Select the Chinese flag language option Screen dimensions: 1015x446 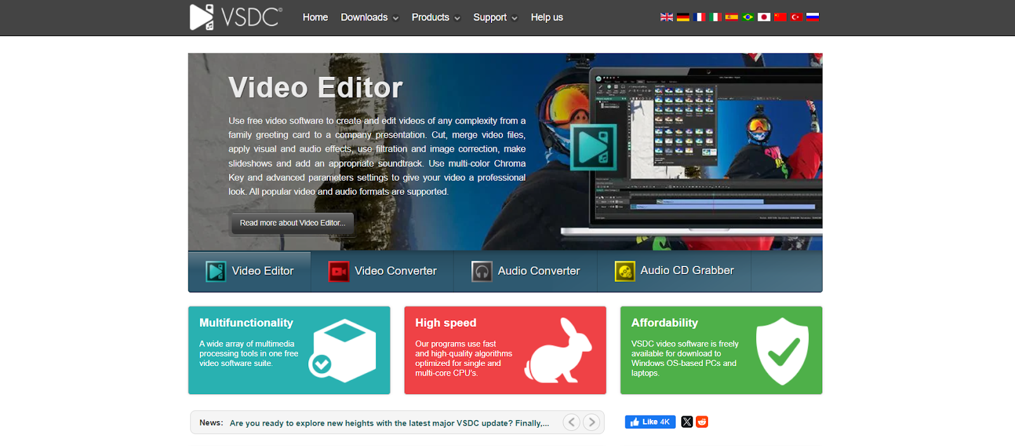coord(780,17)
